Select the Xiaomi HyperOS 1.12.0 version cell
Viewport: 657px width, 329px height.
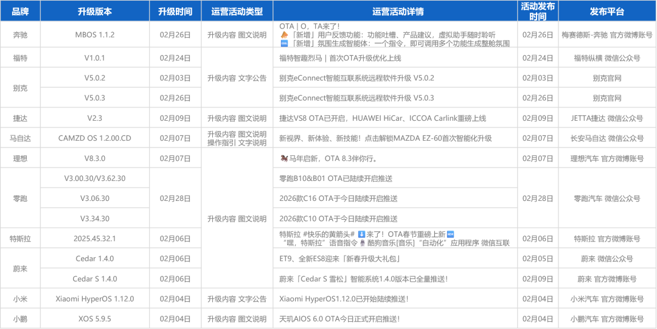tap(95, 299)
